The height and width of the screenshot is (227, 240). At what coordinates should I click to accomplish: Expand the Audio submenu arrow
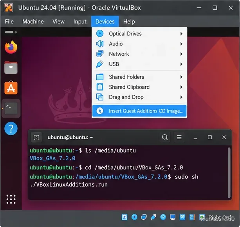pos(181,44)
